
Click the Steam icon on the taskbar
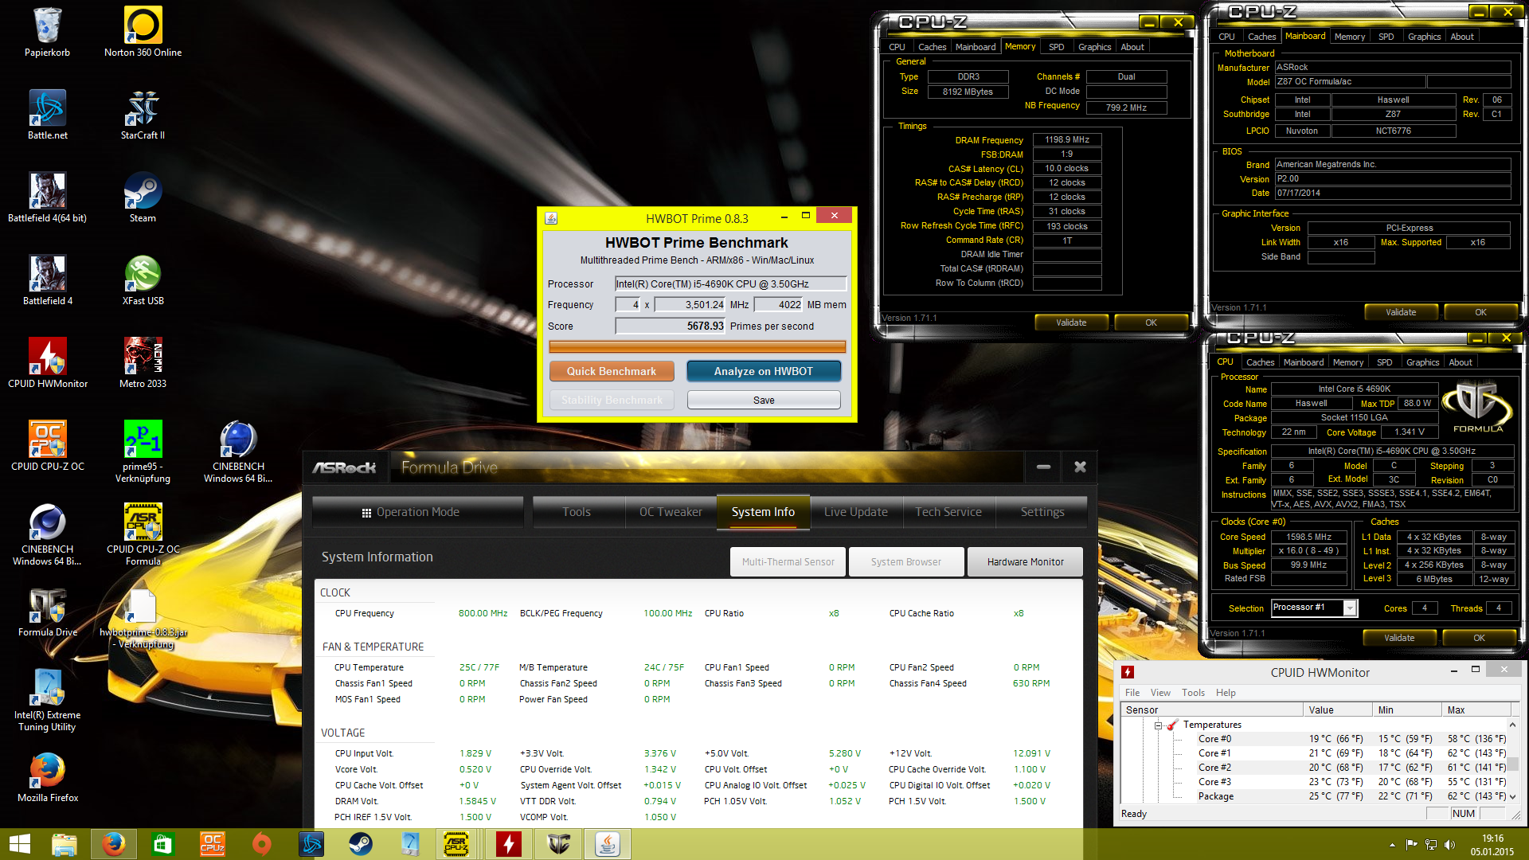coord(360,844)
